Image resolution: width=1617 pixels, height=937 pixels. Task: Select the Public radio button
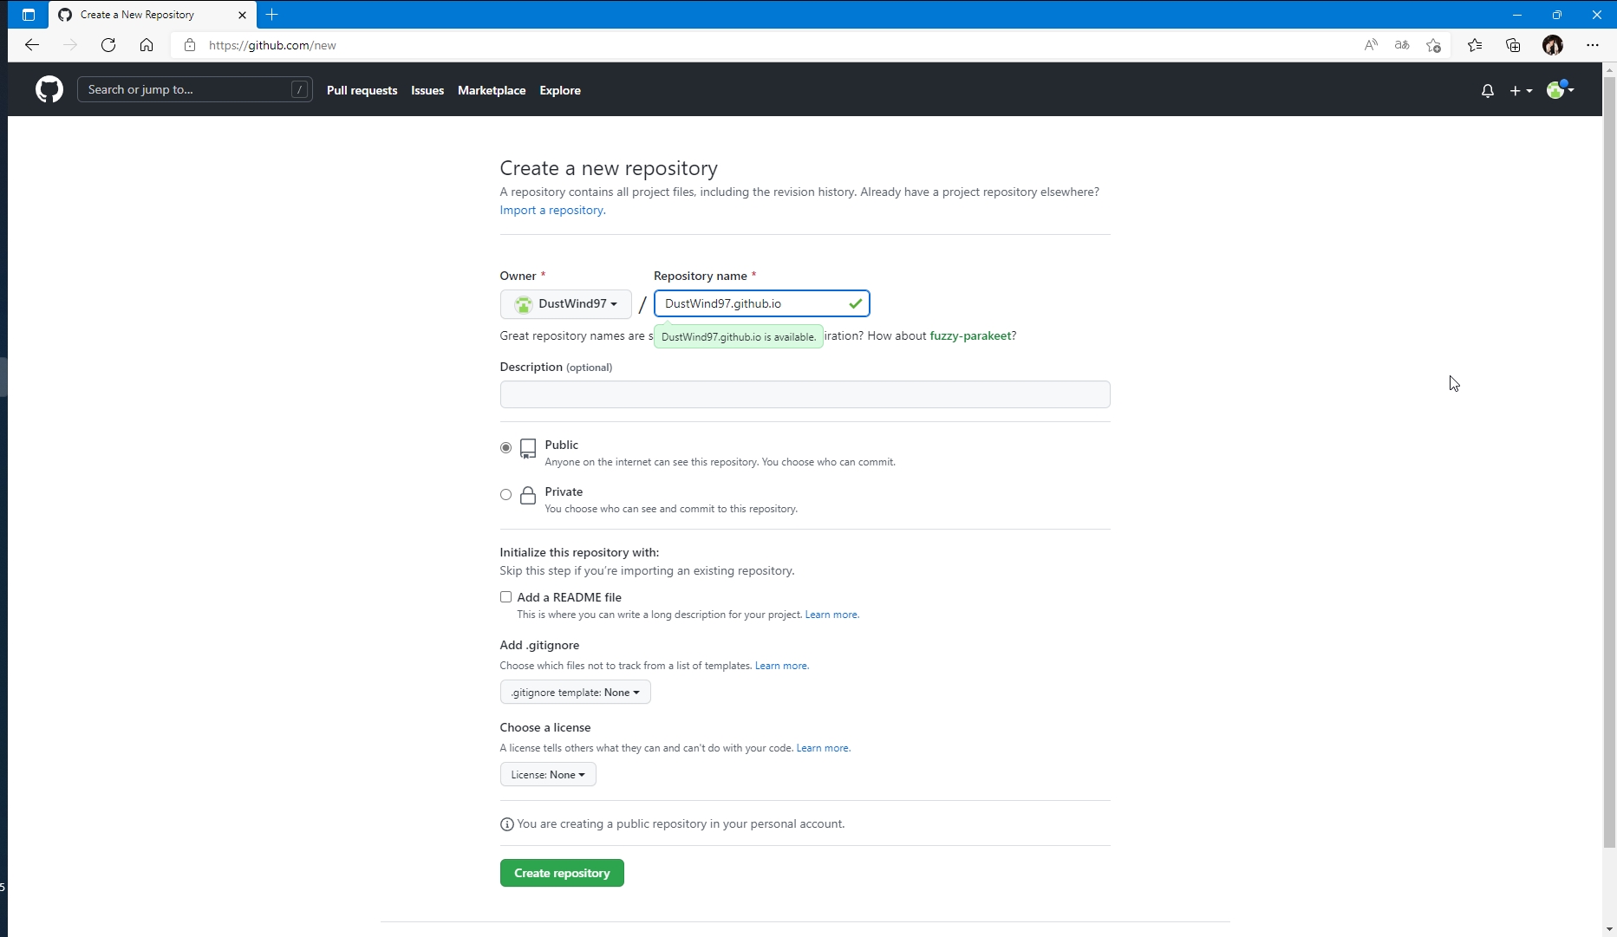click(505, 448)
